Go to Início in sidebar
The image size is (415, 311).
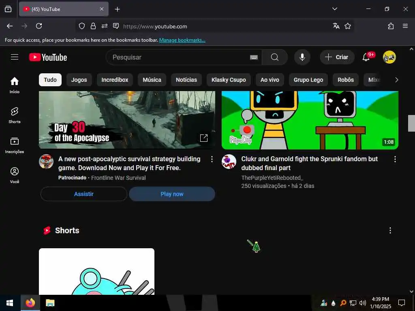coord(15,85)
